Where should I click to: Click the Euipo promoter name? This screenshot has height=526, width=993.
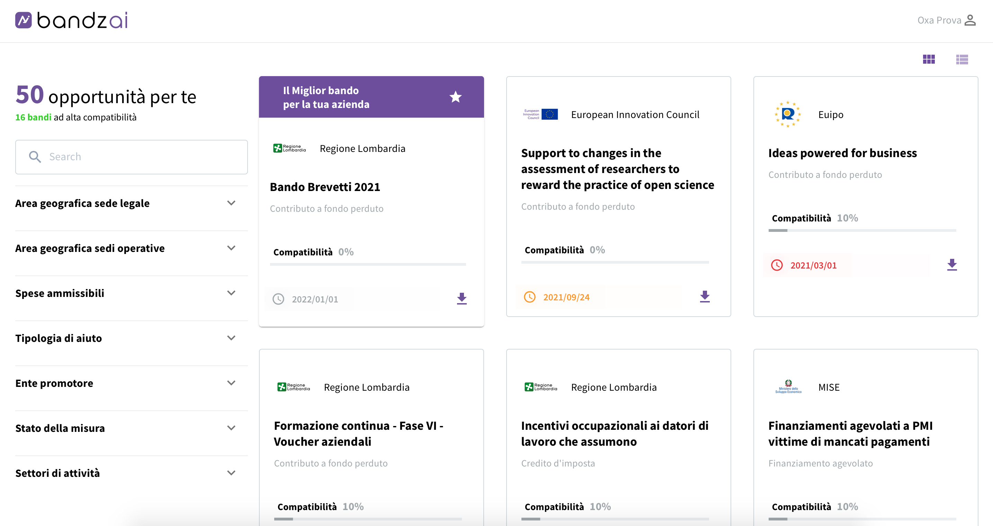pos(830,115)
